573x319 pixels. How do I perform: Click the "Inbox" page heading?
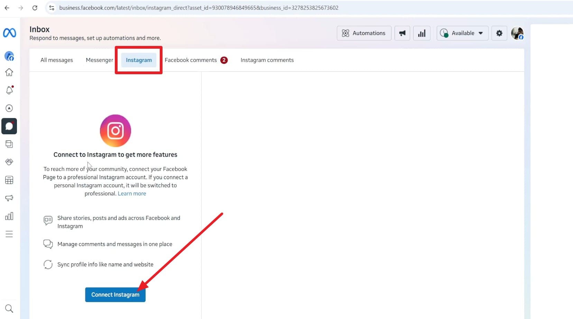(x=39, y=29)
